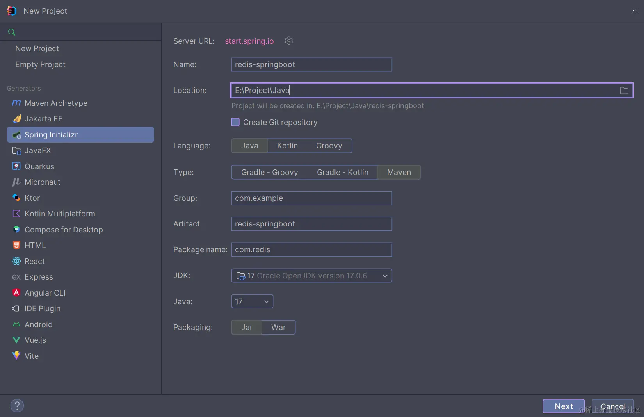644x417 pixels.
Task: Click the Quarkus icon
Action: [16, 166]
